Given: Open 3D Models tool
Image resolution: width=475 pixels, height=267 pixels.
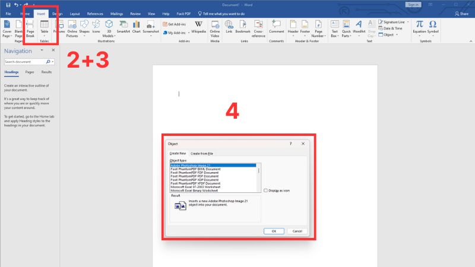Looking at the screenshot, I should (109, 28).
